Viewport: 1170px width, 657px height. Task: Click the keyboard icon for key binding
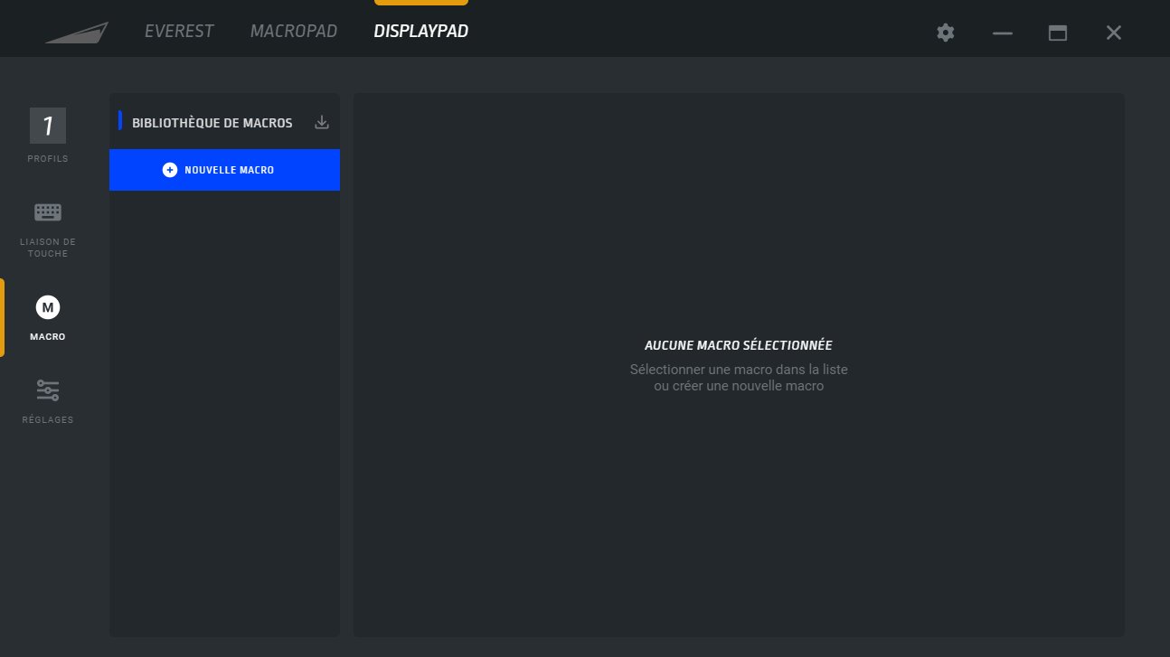pyautogui.click(x=48, y=212)
